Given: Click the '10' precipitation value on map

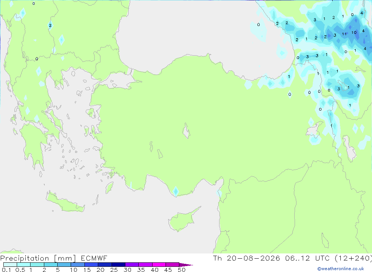Looking at the screenshot, I should tap(354, 32).
